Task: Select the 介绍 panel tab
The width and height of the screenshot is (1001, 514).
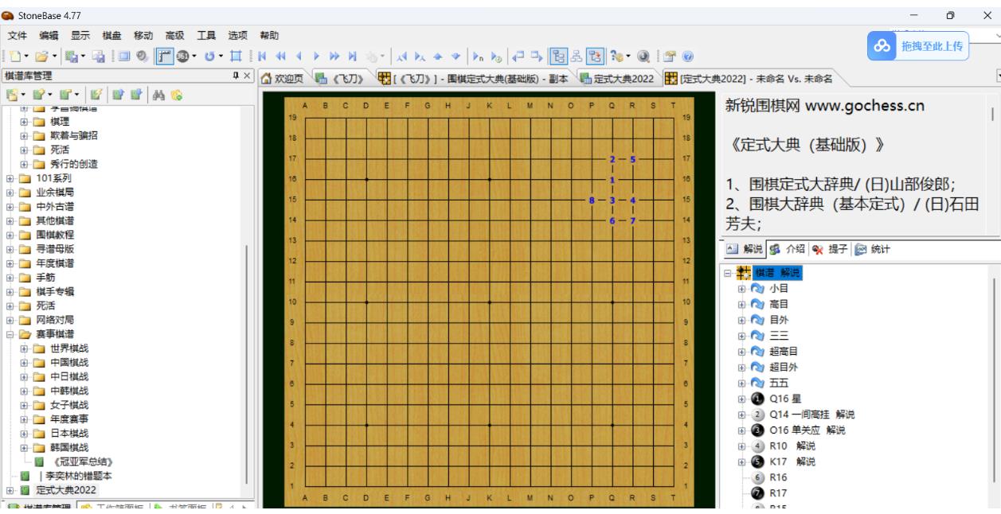Action: (x=788, y=250)
